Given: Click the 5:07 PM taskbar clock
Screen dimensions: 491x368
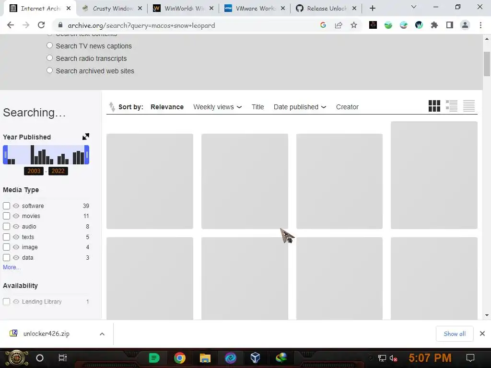Looking at the screenshot, I should click(430, 357).
